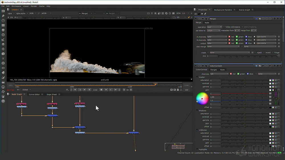Viewport: 285px width, 160px height.
Task: Open the also merge dropdown
Action: click(223, 47)
